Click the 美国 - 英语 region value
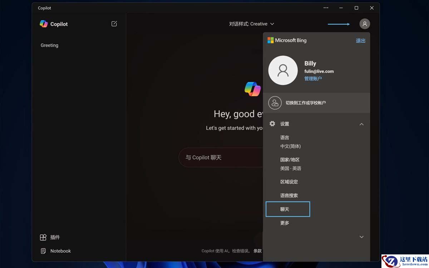 (291, 168)
